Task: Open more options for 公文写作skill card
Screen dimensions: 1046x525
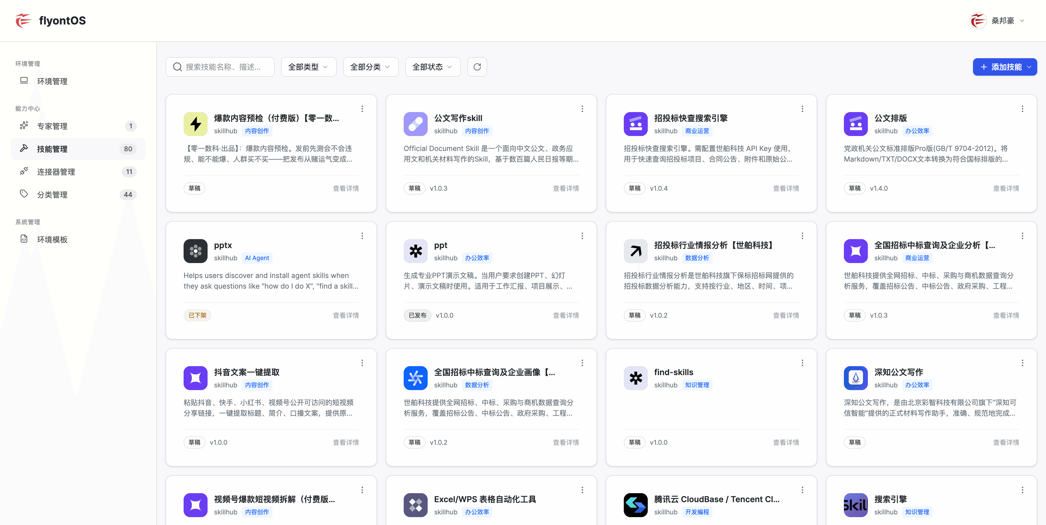Action: 582,109
